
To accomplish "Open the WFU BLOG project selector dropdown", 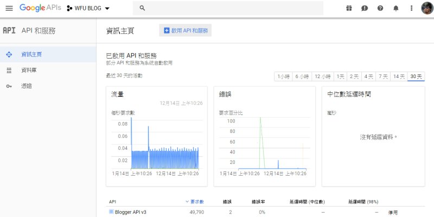I will pos(88,8).
